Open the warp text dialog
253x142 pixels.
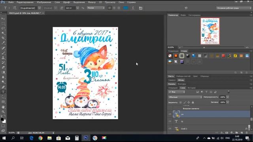coord(133,8)
